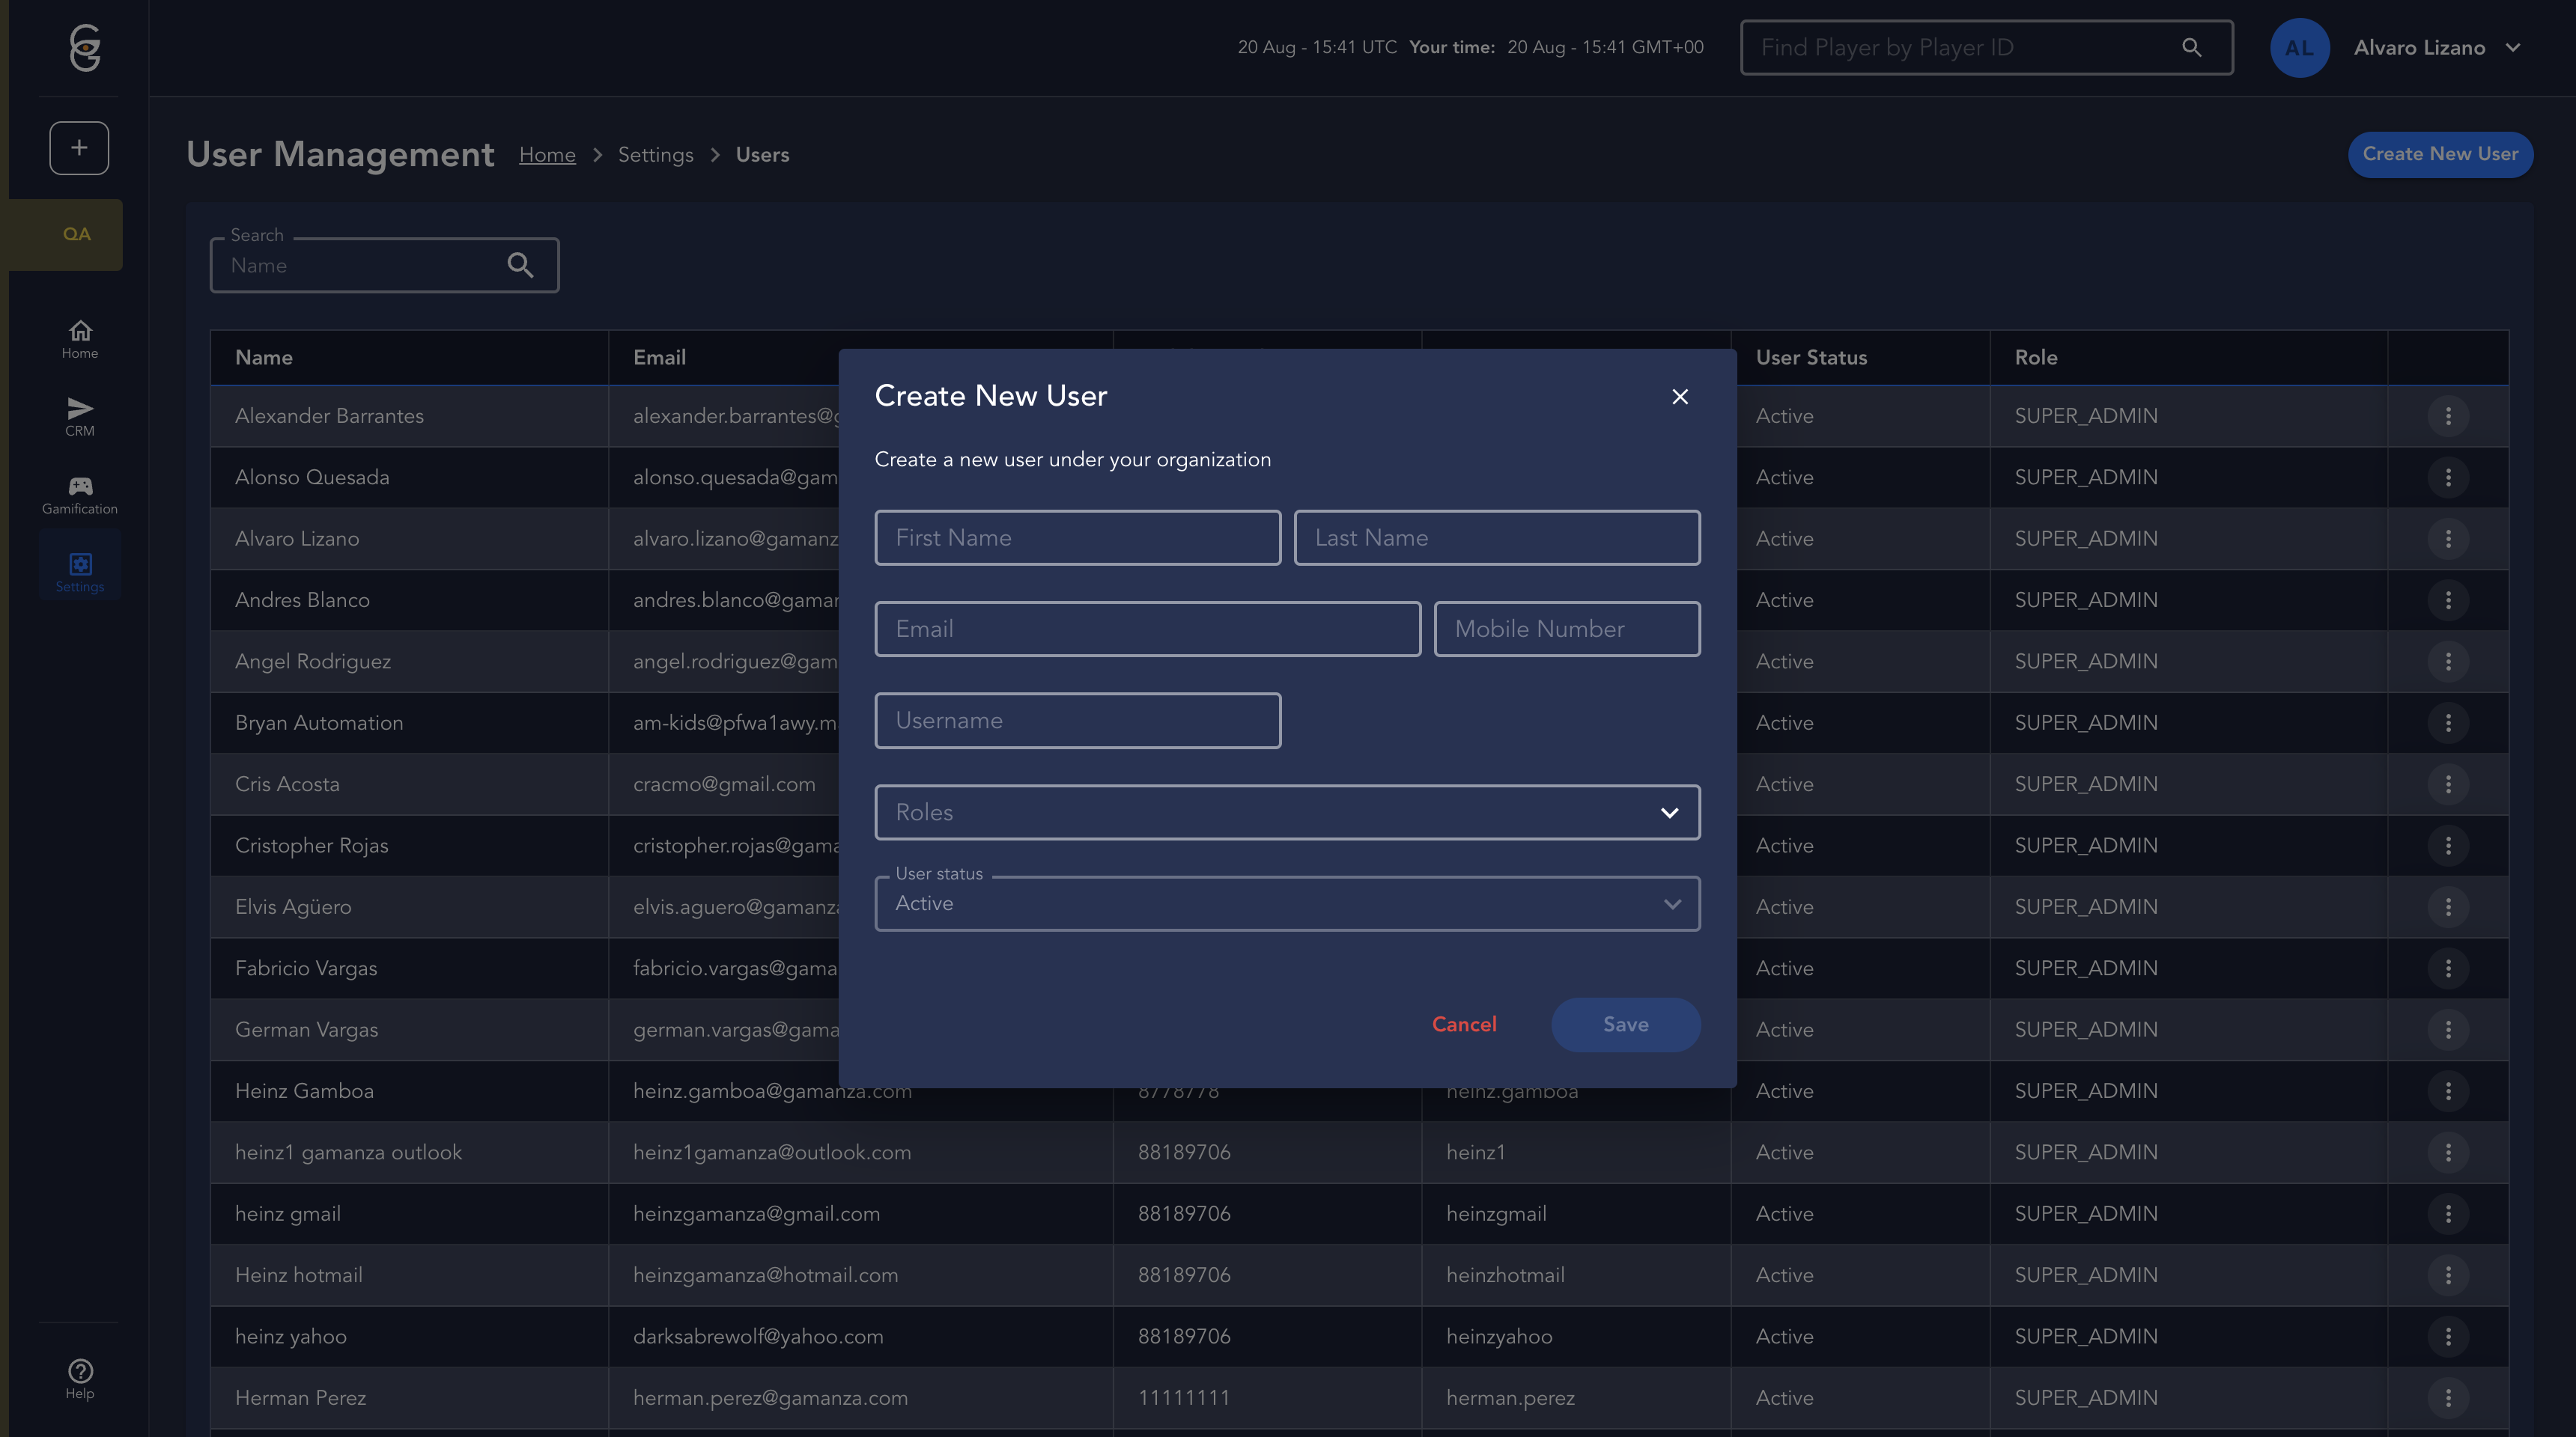
Task: Close the Create New User dialog
Action: pyautogui.click(x=1680, y=397)
